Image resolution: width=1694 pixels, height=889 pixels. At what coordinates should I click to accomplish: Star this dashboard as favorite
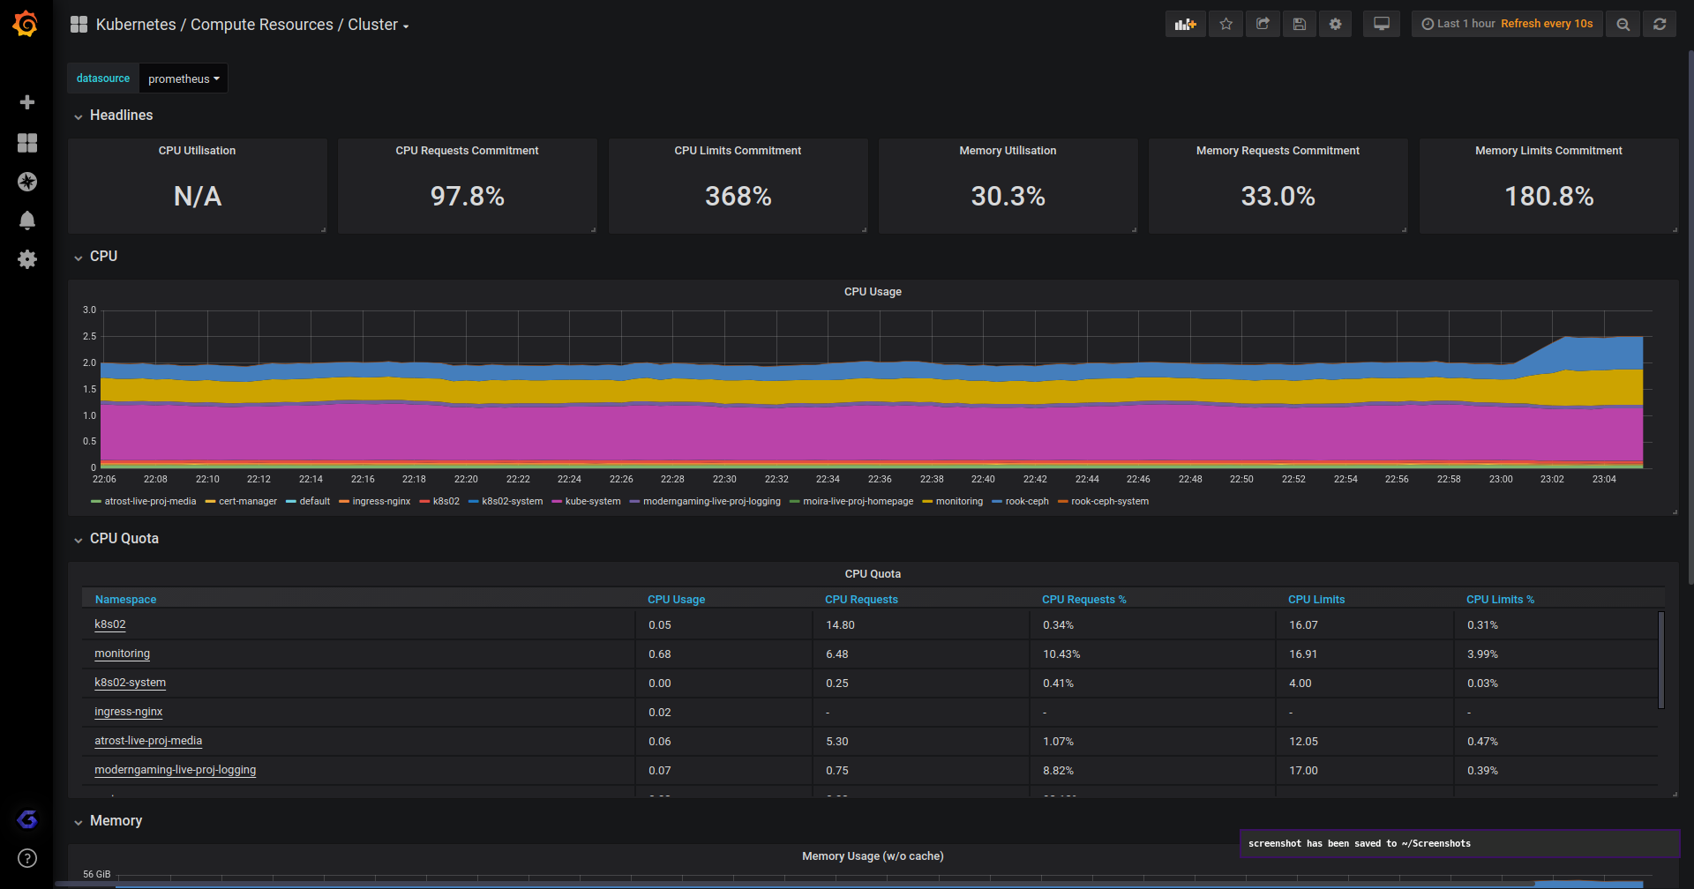[1225, 24]
